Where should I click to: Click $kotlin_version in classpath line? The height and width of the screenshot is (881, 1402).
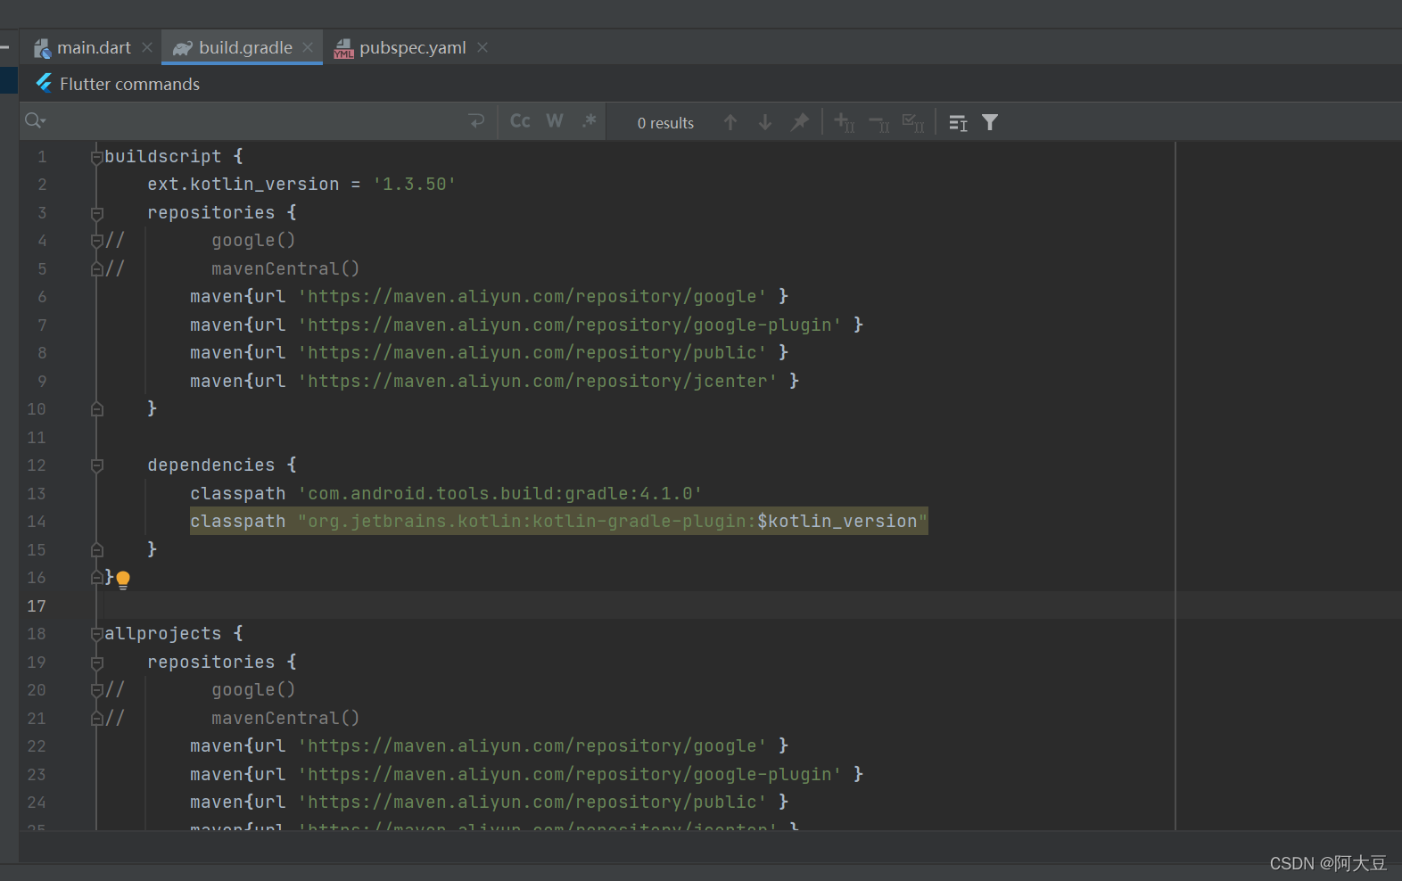[x=837, y=522]
